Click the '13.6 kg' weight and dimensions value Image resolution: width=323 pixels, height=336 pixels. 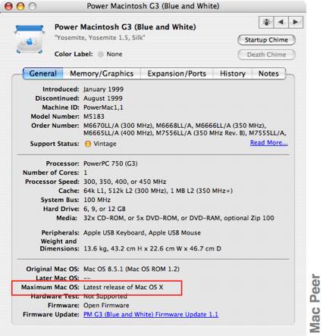tap(152, 249)
